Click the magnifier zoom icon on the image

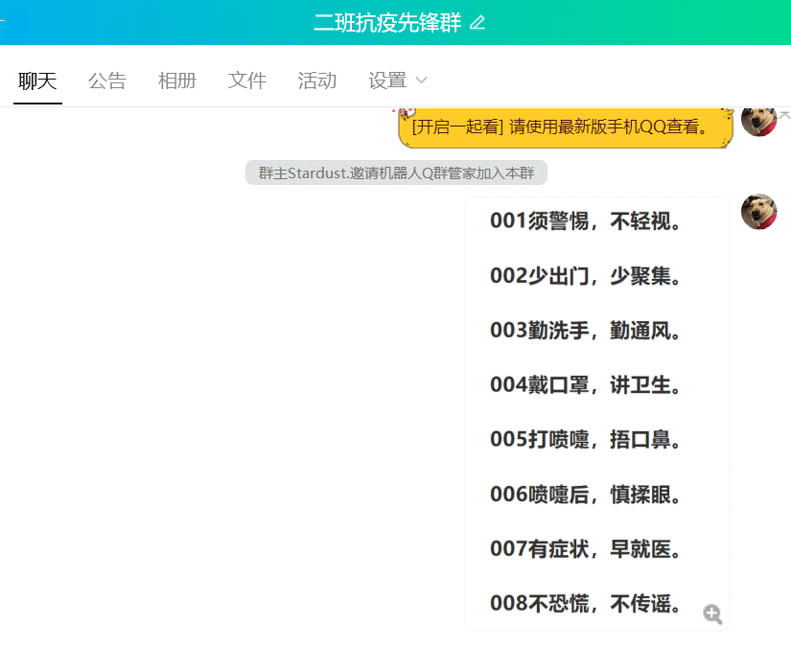click(712, 614)
